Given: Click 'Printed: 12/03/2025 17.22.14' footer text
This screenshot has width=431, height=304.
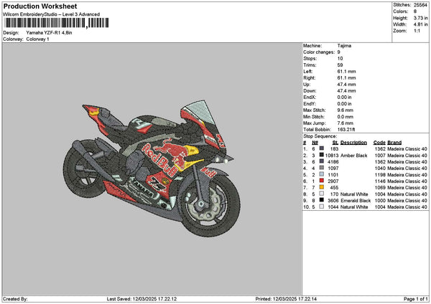Looking at the screenshot, I should (x=286, y=299).
